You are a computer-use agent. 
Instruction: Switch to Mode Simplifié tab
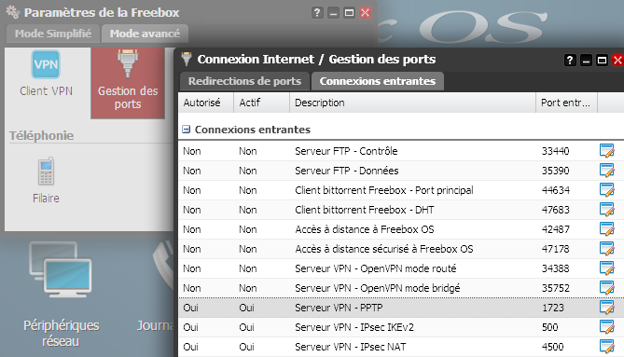(x=53, y=34)
